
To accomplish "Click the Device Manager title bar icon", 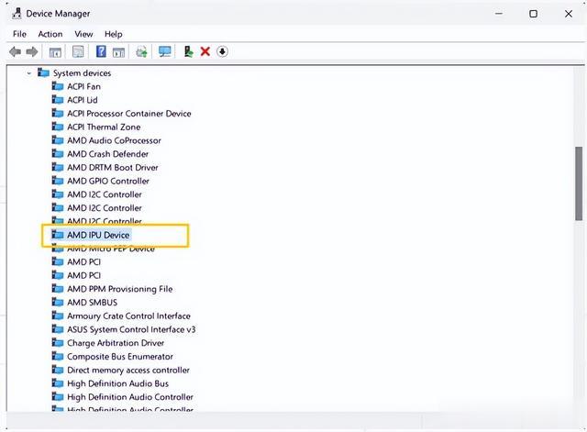I will [x=17, y=14].
